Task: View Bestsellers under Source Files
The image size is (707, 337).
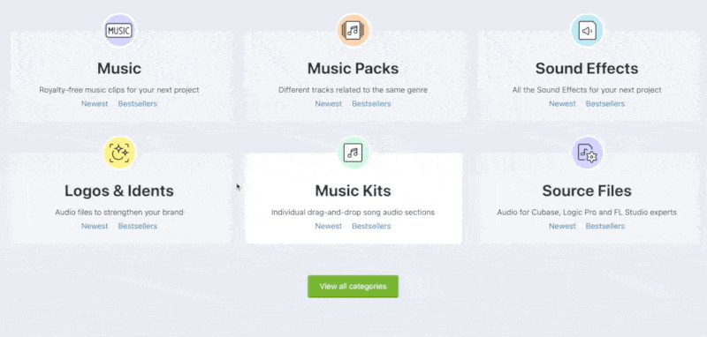Action: (x=605, y=227)
